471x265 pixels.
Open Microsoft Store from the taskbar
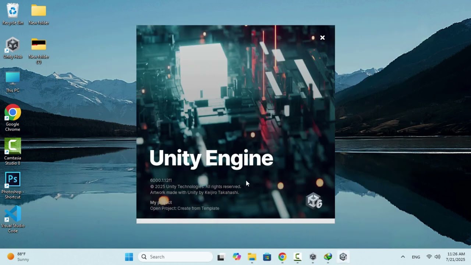[x=267, y=257]
